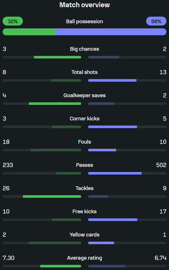169x270 pixels.
Task: Select the Goalkeeper saves label
Action: click(x=85, y=95)
